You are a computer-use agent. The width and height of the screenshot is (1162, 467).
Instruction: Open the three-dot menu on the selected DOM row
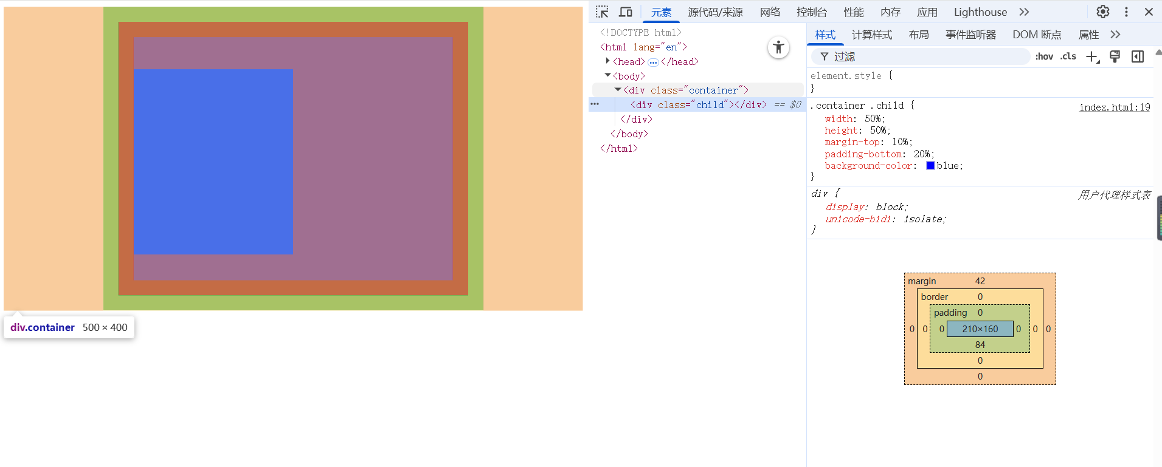[595, 104]
